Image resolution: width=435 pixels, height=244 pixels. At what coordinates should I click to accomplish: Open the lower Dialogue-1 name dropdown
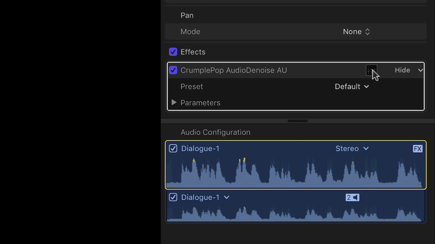click(x=227, y=197)
